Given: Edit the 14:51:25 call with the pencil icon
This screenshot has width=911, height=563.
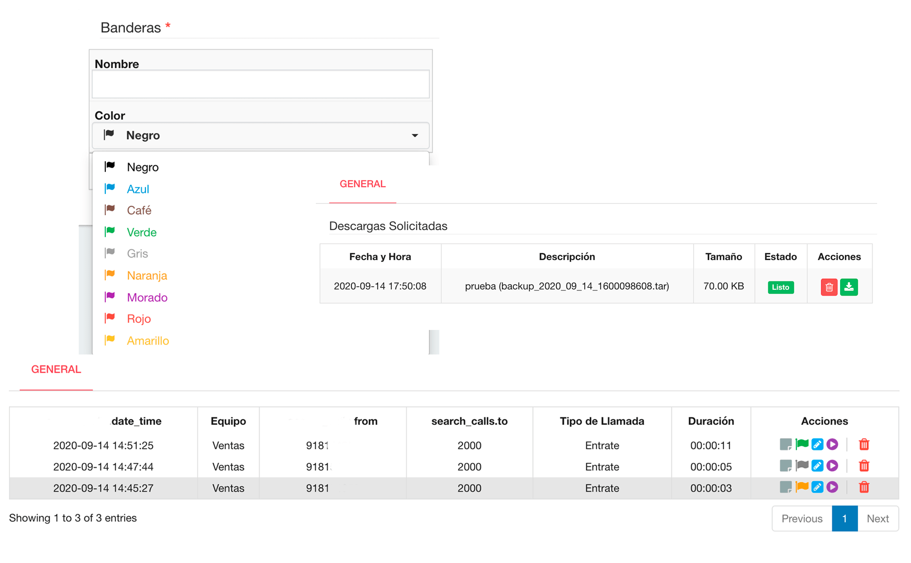Looking at the screenshot, I should [x=817, y=445].
